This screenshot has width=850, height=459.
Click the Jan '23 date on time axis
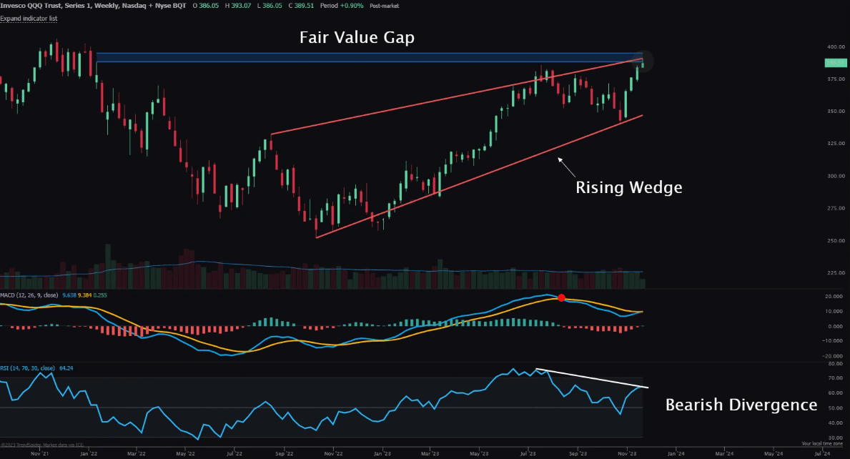click(x=382, y=453)
